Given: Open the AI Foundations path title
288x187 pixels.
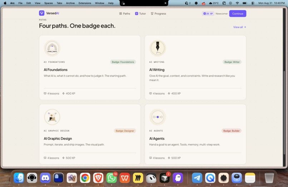Looking at the screenshot, I should coord(55,70).
